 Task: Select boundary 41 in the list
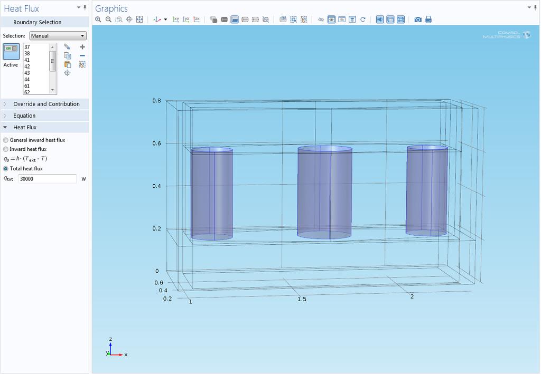(27, 60)
